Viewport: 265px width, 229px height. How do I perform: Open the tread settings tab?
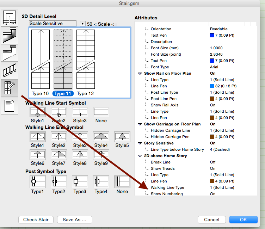(x=10, y=52)
